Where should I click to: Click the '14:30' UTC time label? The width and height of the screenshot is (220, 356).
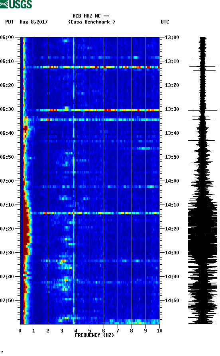tap(172, 253)
